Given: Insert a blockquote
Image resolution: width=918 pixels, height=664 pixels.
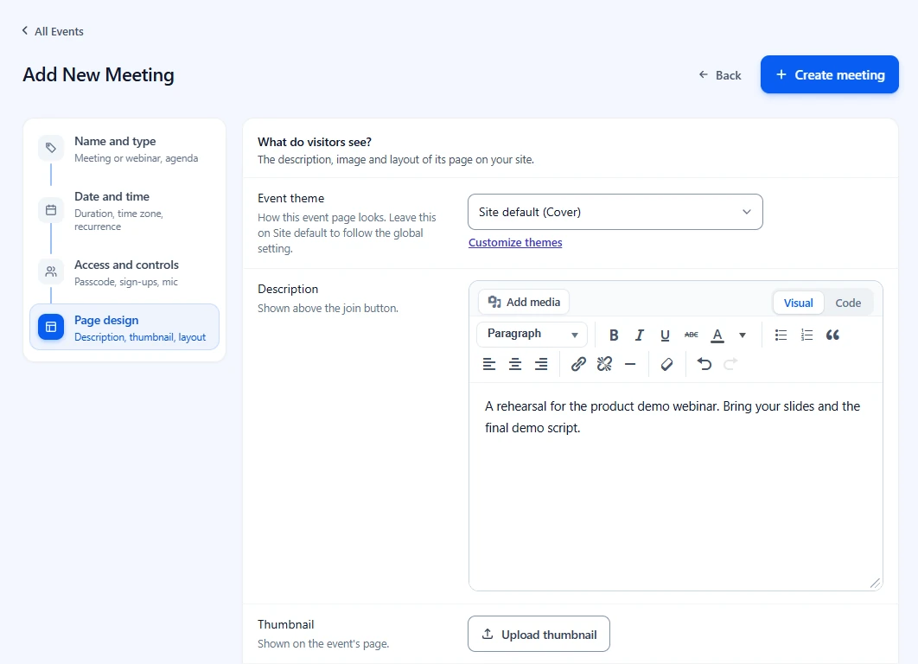Looking at the screenshot, I should coord(832,335).
